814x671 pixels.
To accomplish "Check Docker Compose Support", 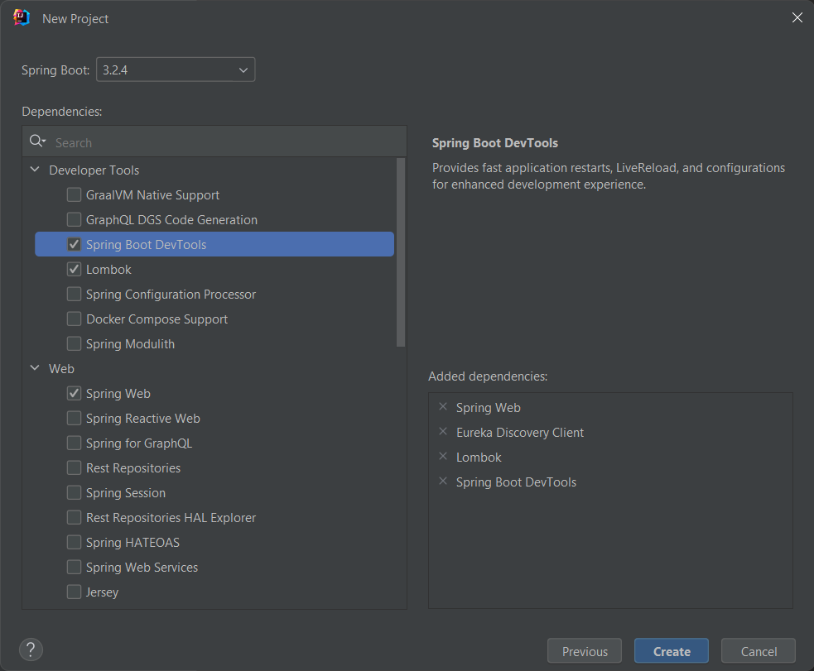I will click(75, 319).
